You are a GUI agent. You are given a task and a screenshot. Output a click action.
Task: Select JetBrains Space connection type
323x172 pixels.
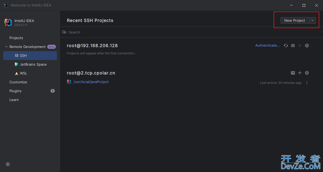pos(30,64)
